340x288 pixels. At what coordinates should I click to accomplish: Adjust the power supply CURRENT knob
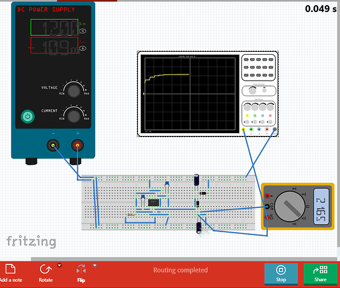(74, 116)
